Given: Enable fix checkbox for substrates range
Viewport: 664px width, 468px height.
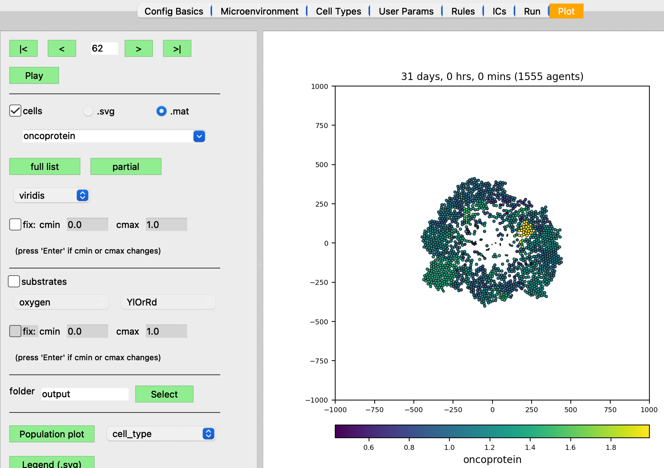Looking at the screenshot, I should click(15, 331).
